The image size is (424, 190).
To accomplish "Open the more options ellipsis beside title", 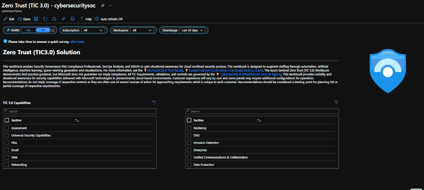I will (110, 6).
